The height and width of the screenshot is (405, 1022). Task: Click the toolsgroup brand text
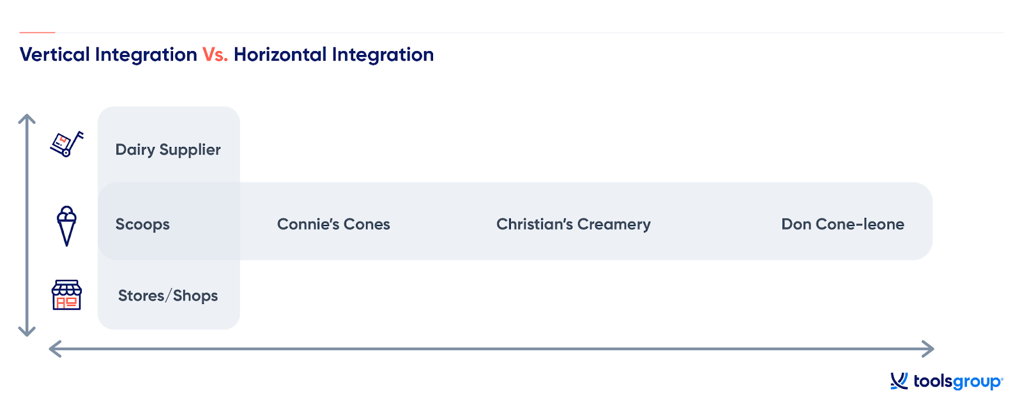click(x=958, y=382)
